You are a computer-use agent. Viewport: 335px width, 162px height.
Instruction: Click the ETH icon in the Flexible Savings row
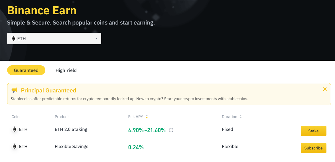point(14,146)
